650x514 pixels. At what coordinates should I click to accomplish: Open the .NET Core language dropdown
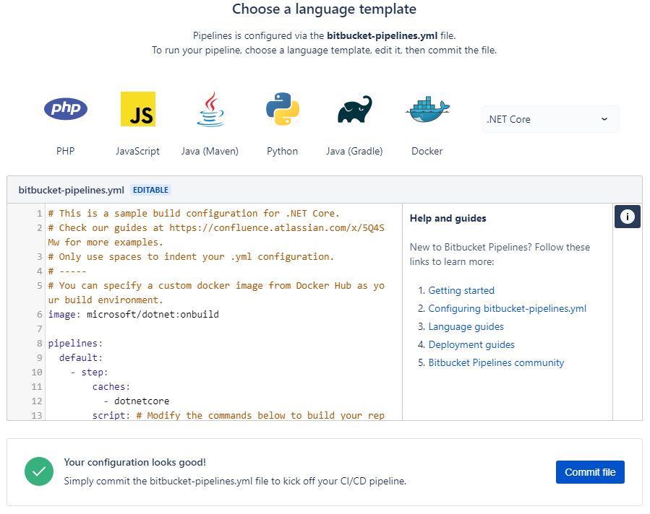pos(550,119)
